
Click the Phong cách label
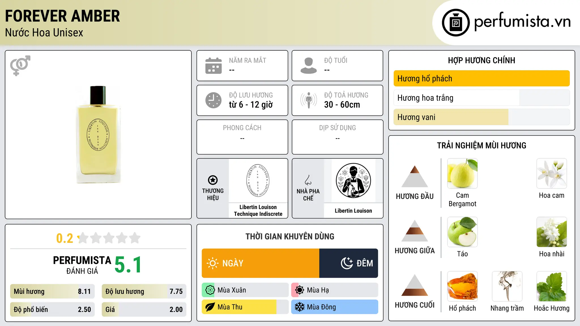(242, 128)
